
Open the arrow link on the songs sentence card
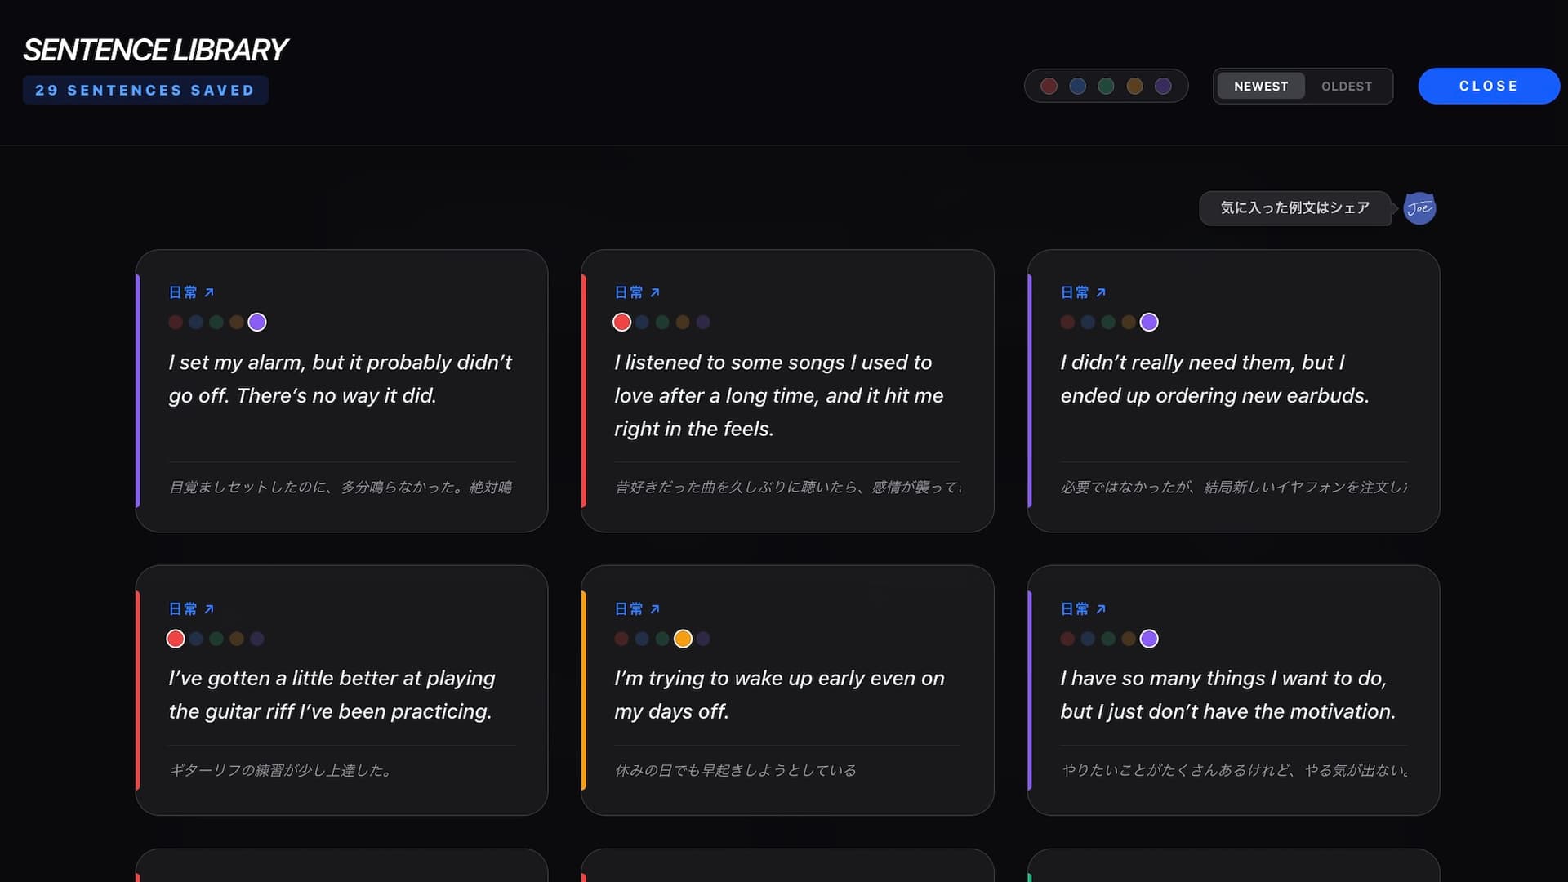pos(655,292)
